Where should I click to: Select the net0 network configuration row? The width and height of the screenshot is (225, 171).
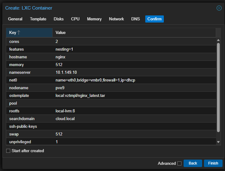pos(111,80)
